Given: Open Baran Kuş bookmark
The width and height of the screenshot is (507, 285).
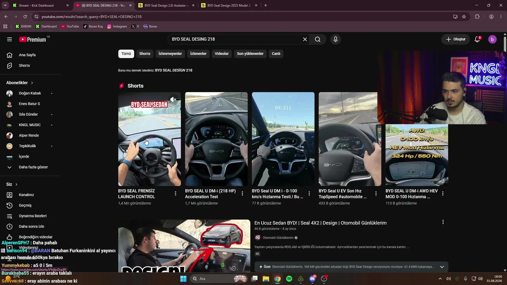Looking at the screenshot, I should [93, 27].
